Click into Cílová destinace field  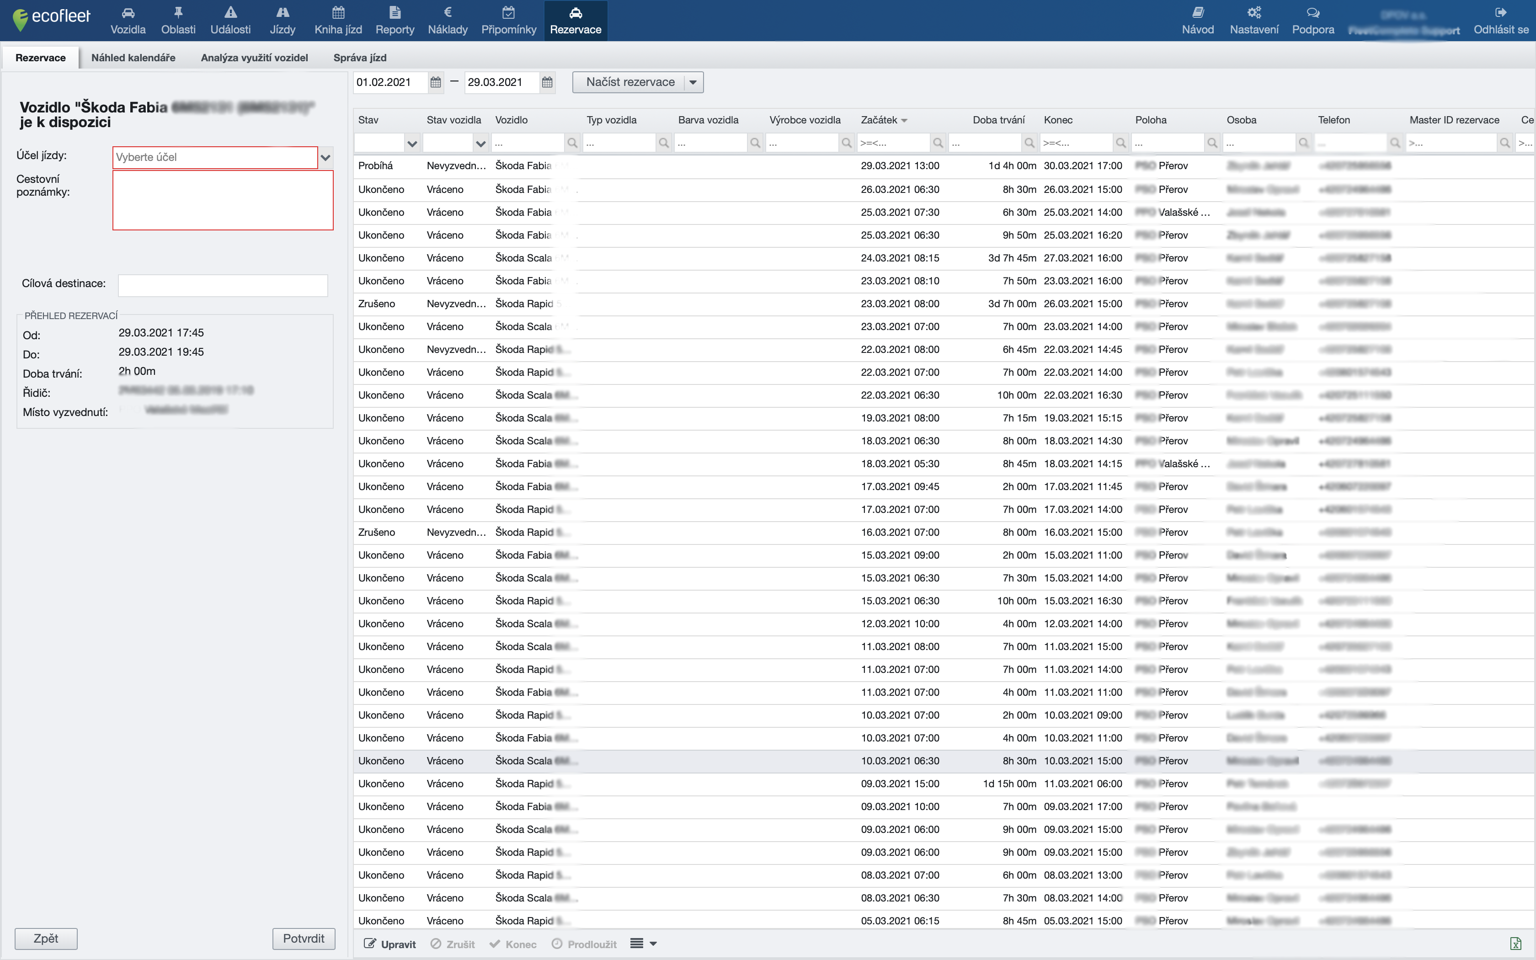point(223,285)
